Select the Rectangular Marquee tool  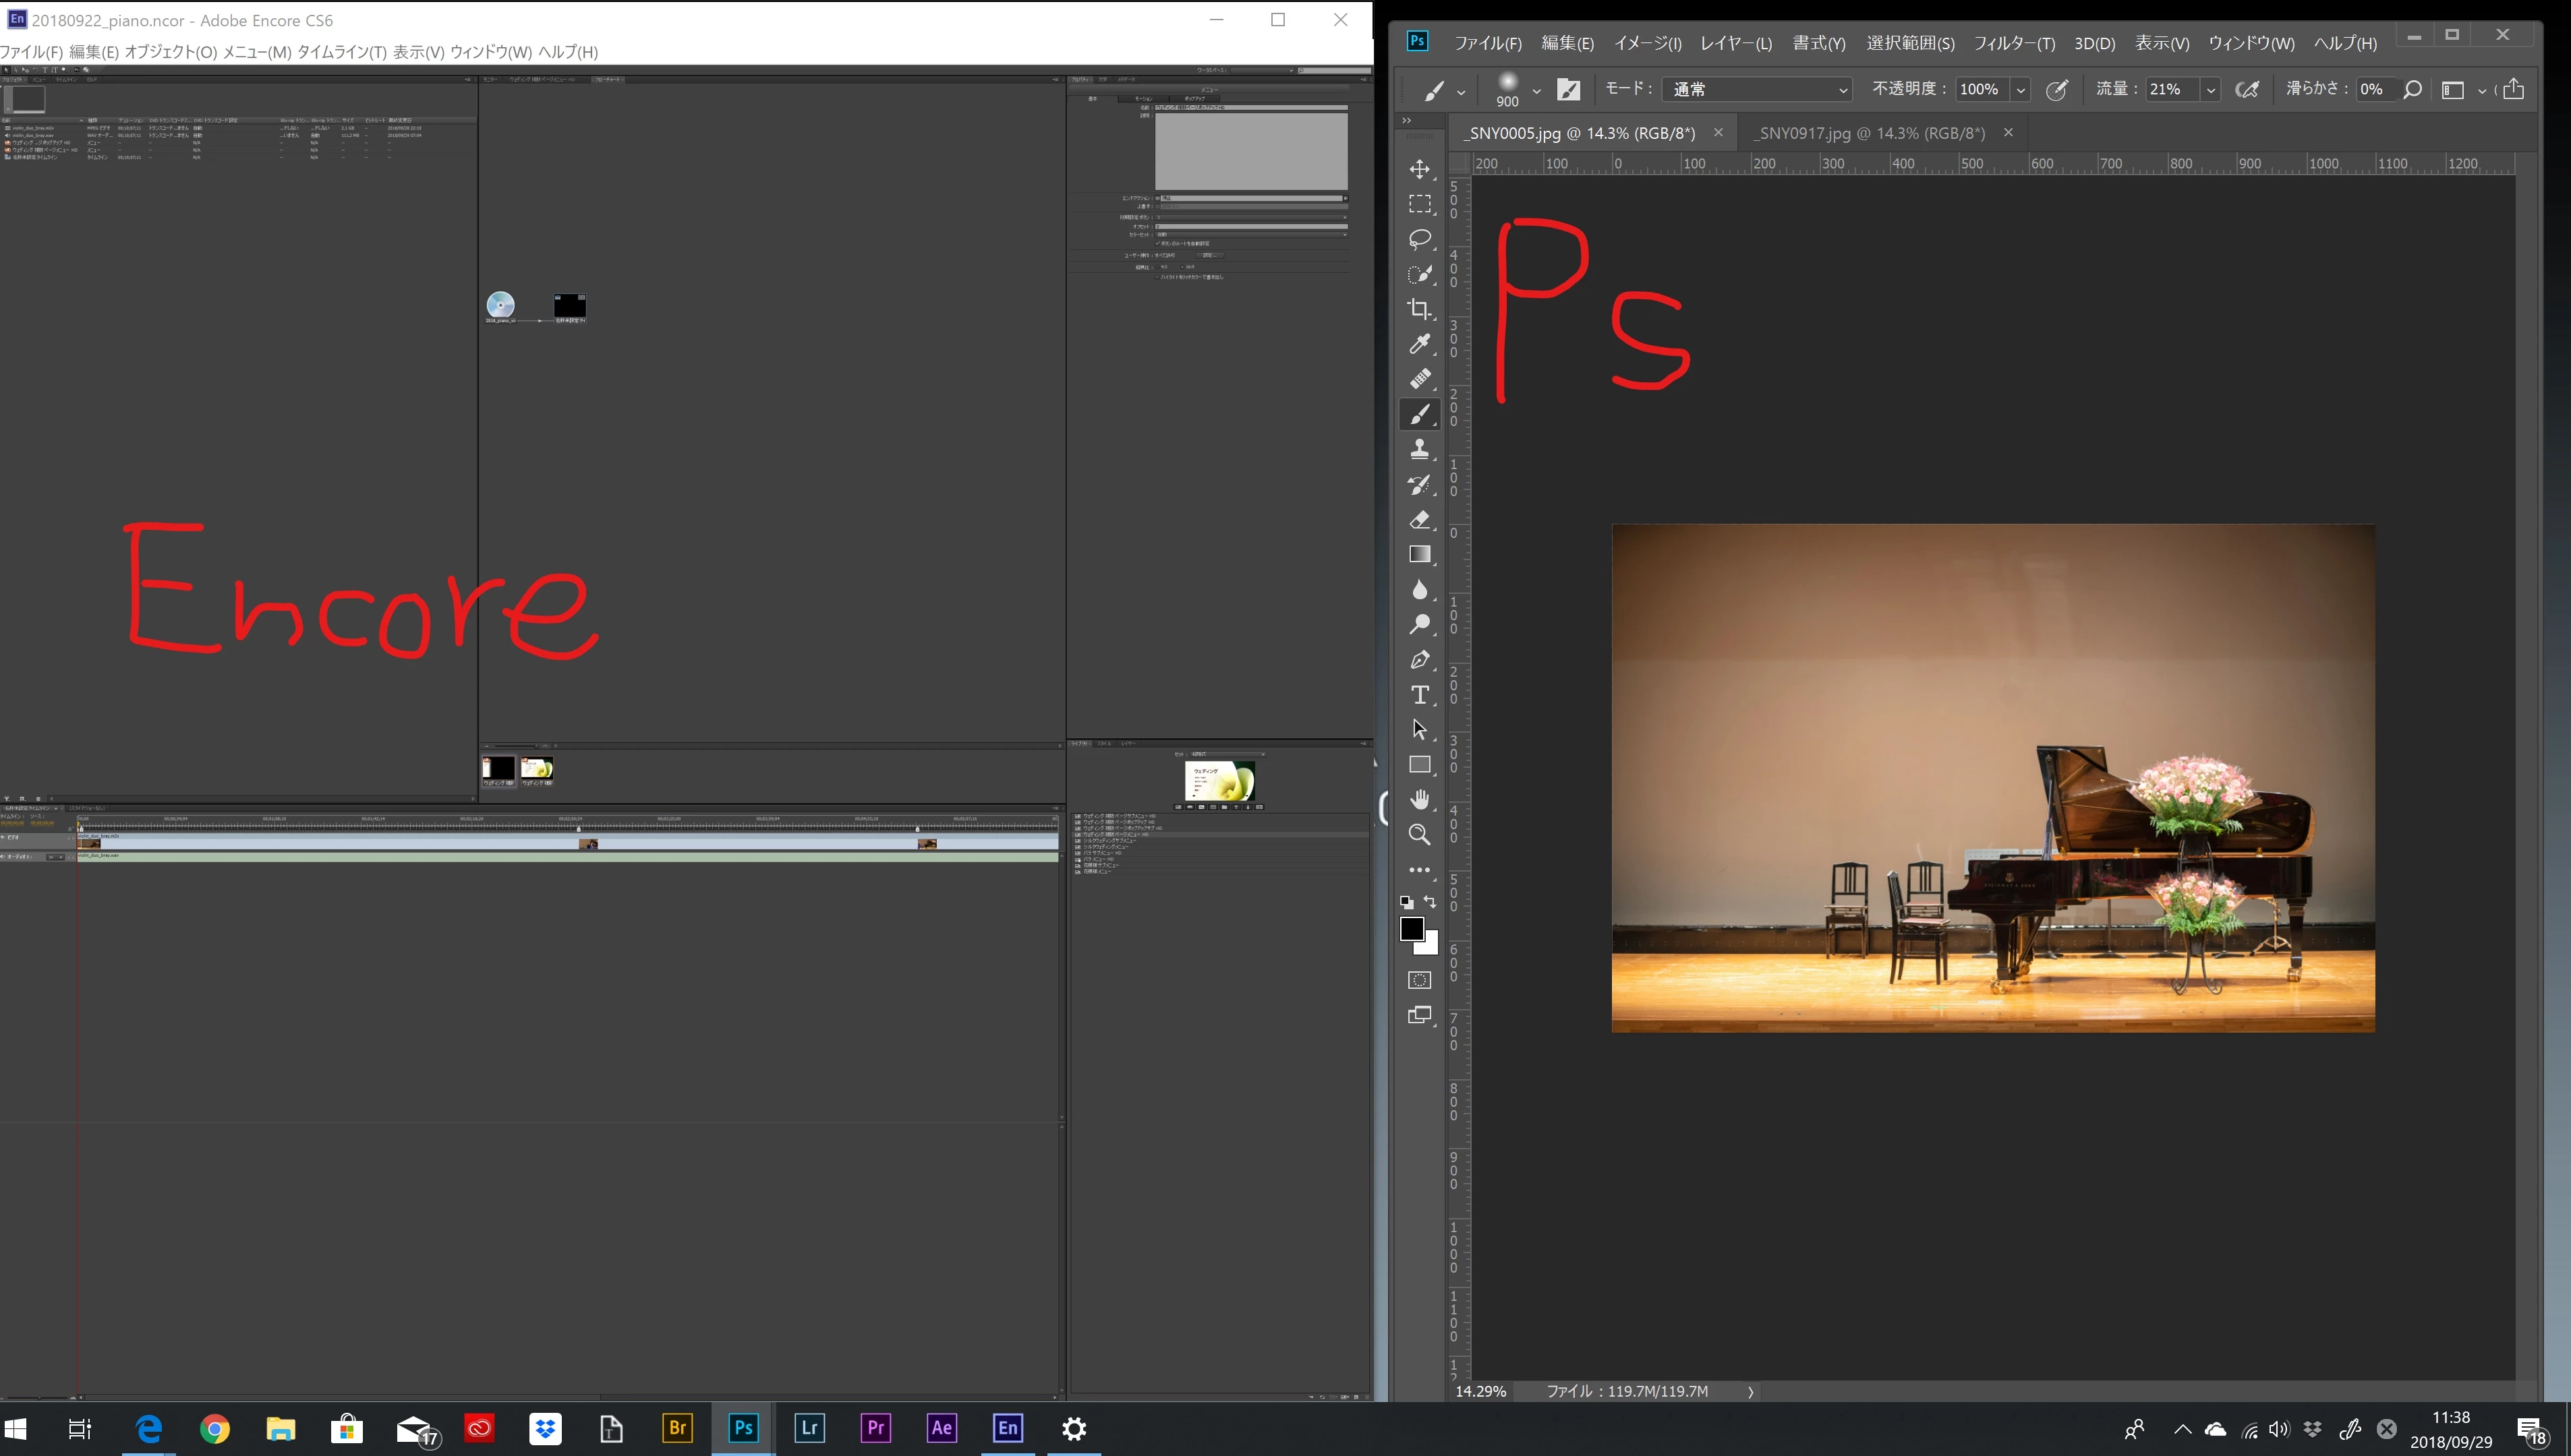(x=1420, y=204)
